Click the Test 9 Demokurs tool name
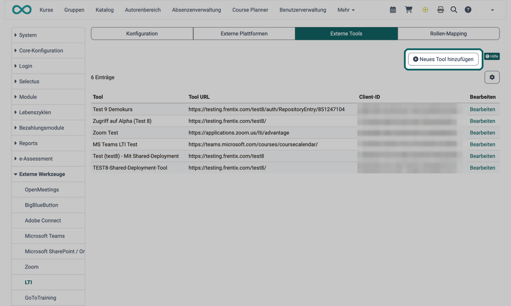The height and width of the screenshot is (306, 511). (x=112, y=109)
